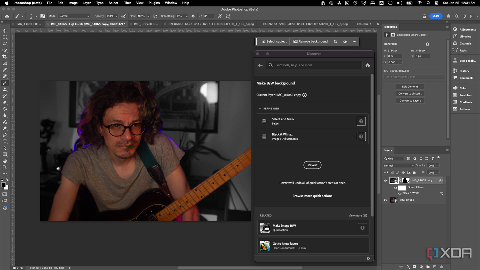The image size is (480, 270).
Task: Open the Libraries panel
Action: pyautogui.click(x=462, y=36)
